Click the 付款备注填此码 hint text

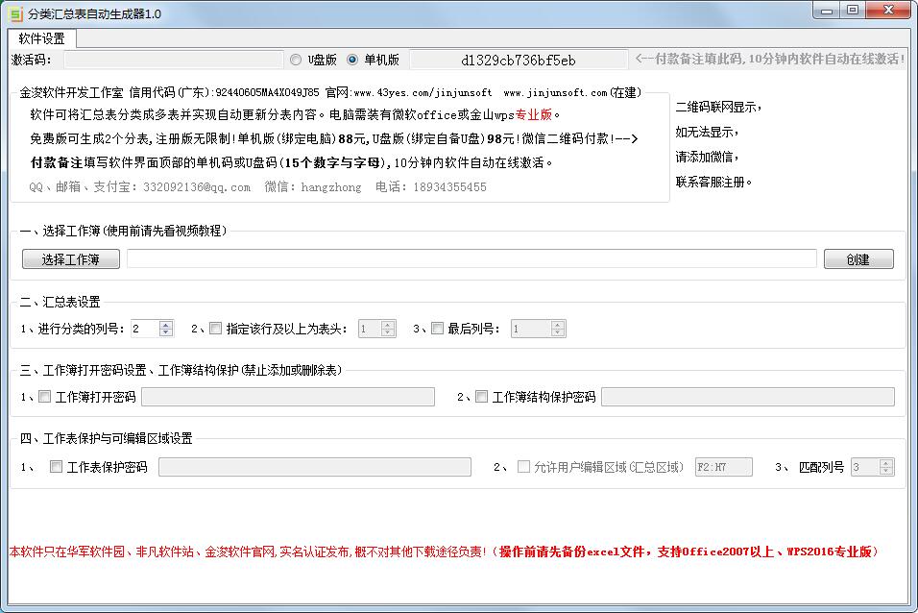770,59
